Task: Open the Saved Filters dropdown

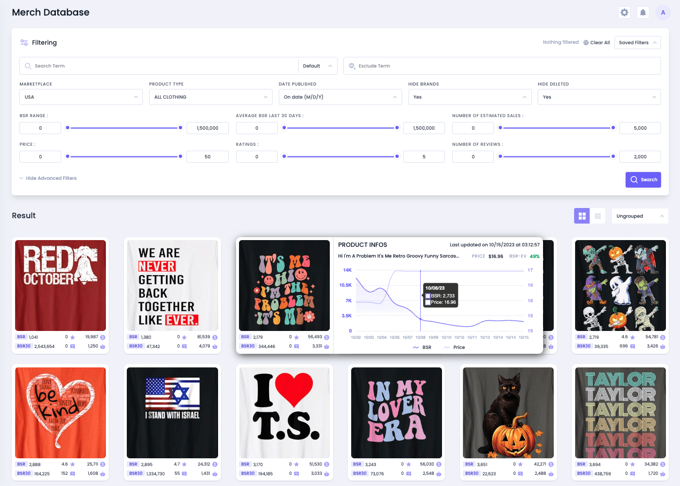Action: coord(637,43)
